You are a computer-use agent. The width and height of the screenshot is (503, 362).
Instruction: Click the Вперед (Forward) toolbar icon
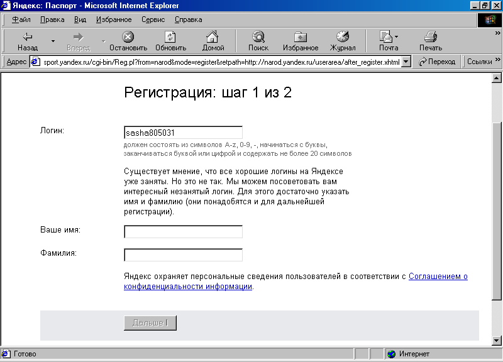tap(78, 37)
